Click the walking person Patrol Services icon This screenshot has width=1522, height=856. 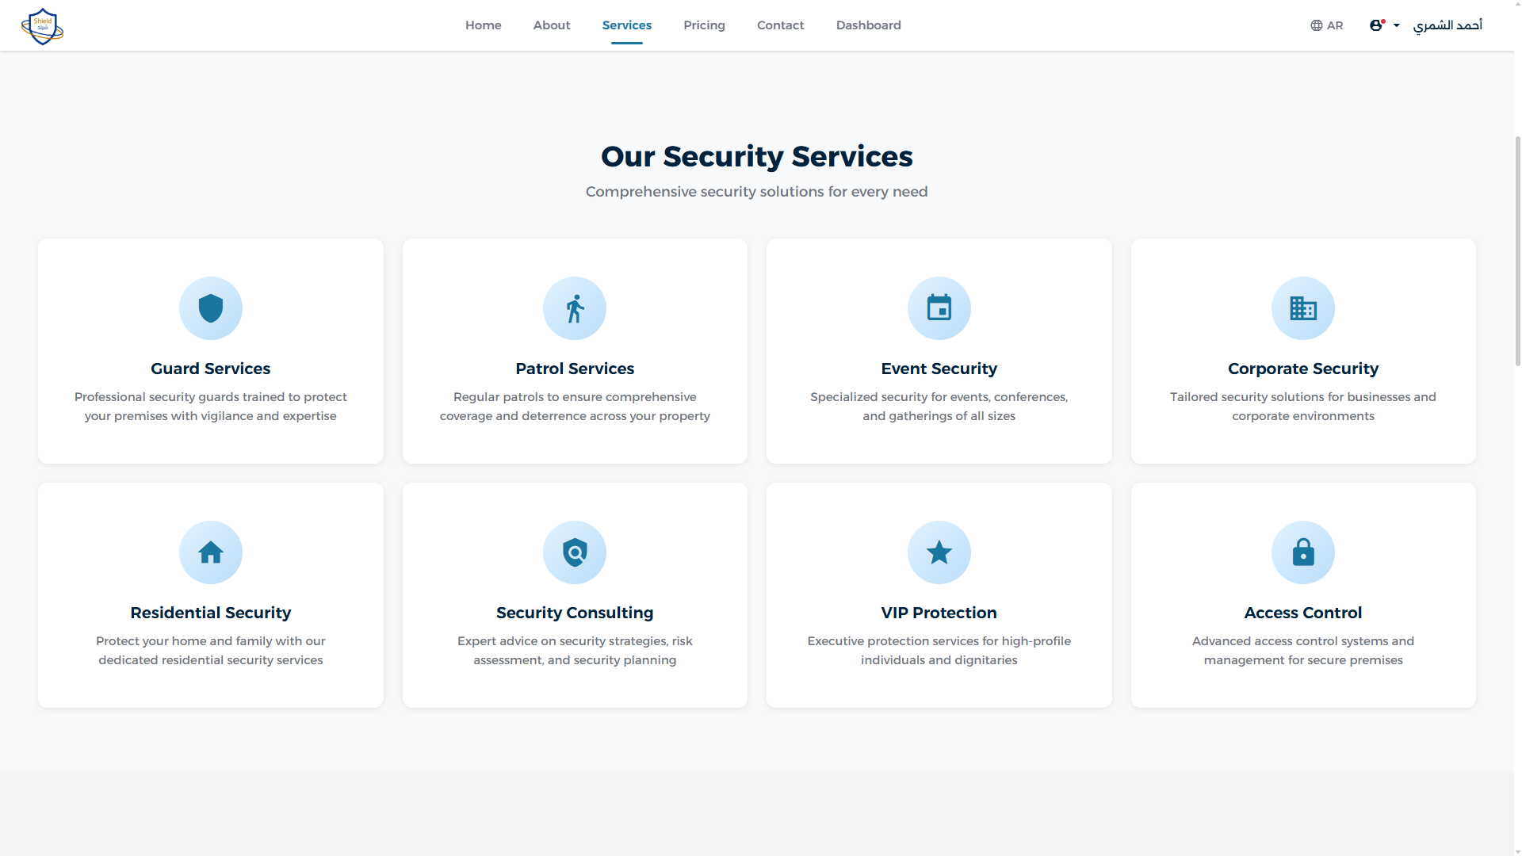click(575, 308)
